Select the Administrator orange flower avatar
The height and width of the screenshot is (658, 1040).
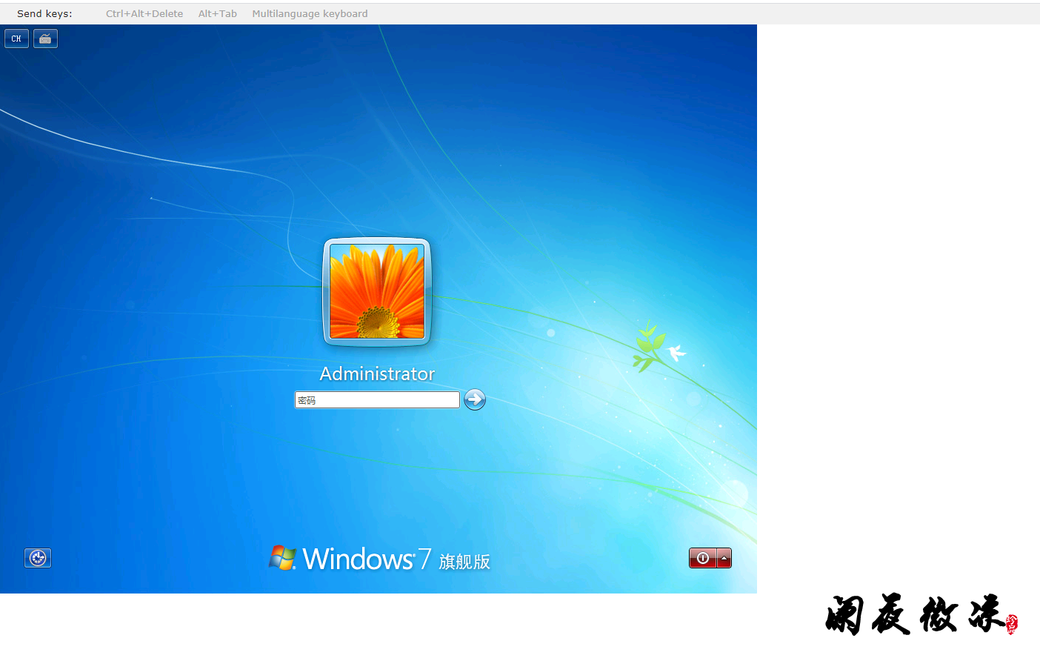377,291
